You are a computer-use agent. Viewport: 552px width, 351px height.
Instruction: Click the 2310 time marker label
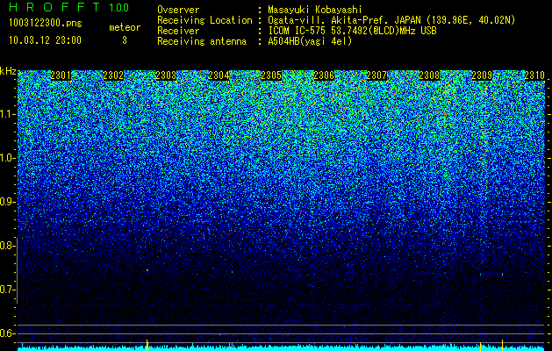coord(534,75)
